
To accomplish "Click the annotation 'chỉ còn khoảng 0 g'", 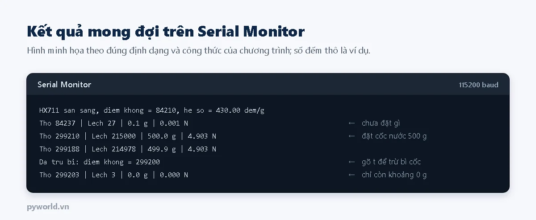I will (x=394, y=175).
